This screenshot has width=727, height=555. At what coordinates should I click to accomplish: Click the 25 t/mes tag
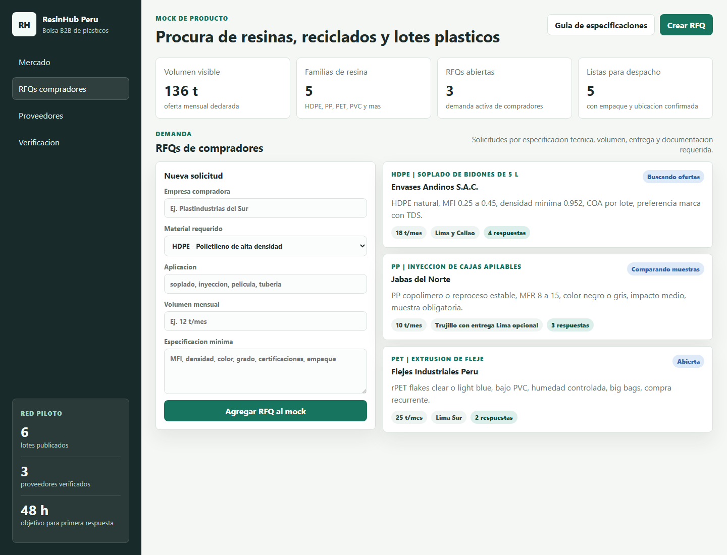click(x=409, y=417)
